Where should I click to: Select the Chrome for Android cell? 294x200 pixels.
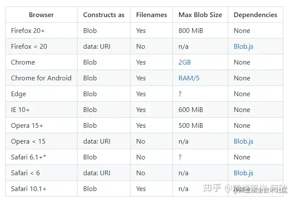pos(41,78)
